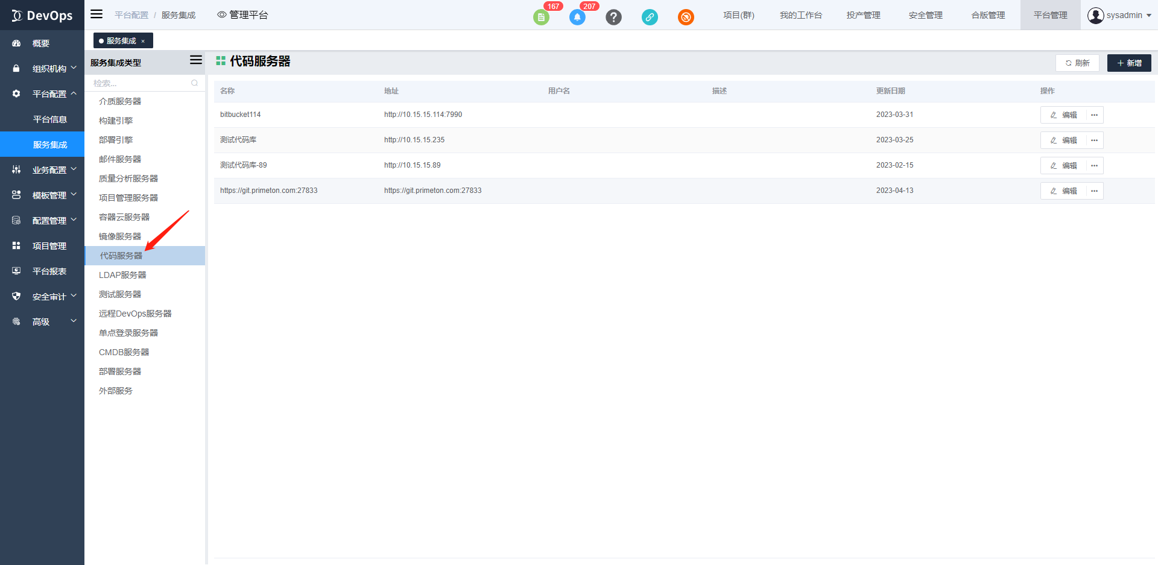The height and width of the screenshot is (565, 1158).
Task: Toggle the hamburger menu next to DevOps logo
Action: [96, 14]
